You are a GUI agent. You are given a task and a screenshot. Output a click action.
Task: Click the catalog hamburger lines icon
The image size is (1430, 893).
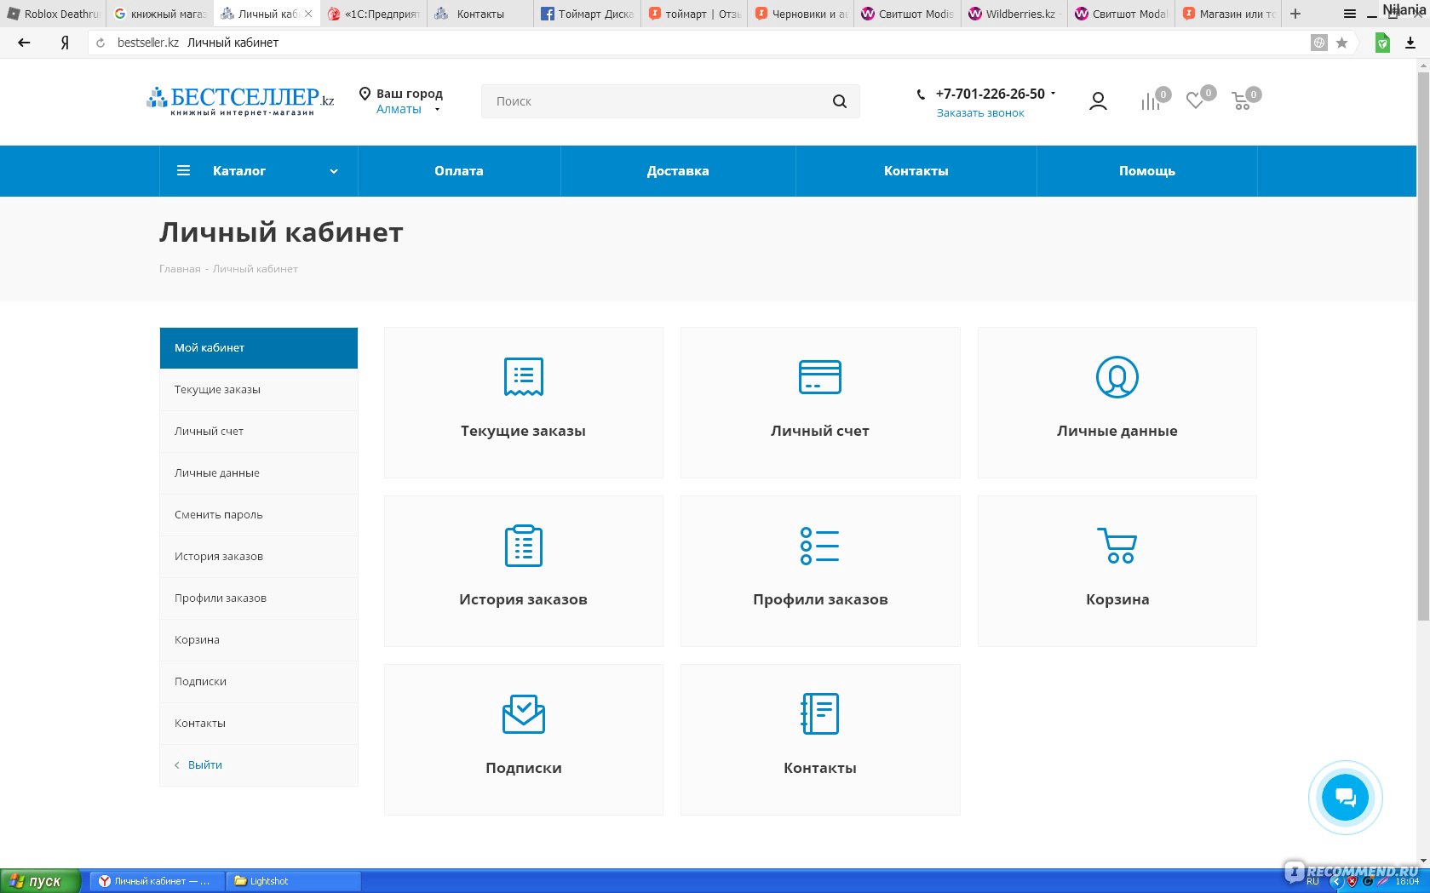click(x=183, y=170)
